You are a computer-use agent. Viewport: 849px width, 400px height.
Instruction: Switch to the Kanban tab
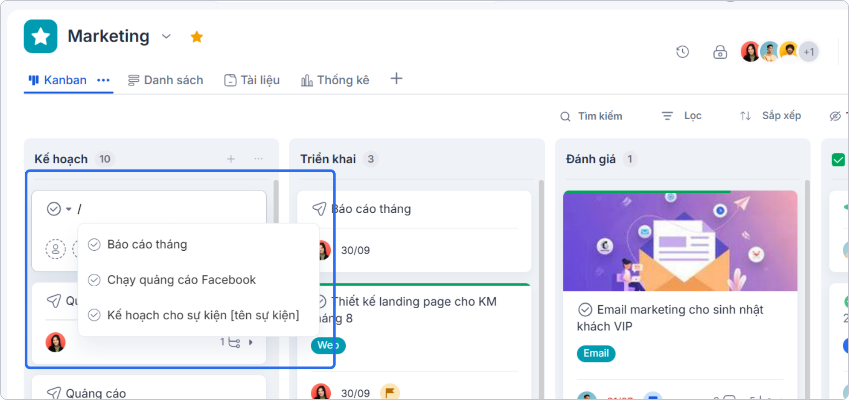[58, 80]
